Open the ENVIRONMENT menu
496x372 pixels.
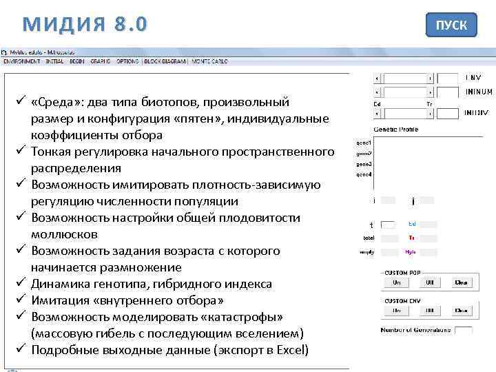coord(22,61)
